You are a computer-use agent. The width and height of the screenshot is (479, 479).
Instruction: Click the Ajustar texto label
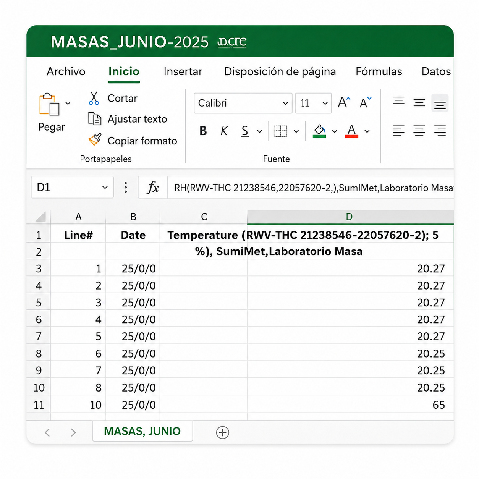click(138, 119)
